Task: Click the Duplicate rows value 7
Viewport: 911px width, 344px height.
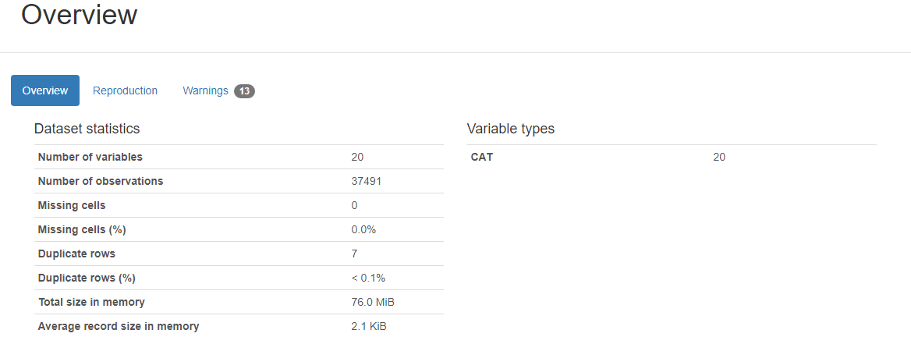Action: 355,254
